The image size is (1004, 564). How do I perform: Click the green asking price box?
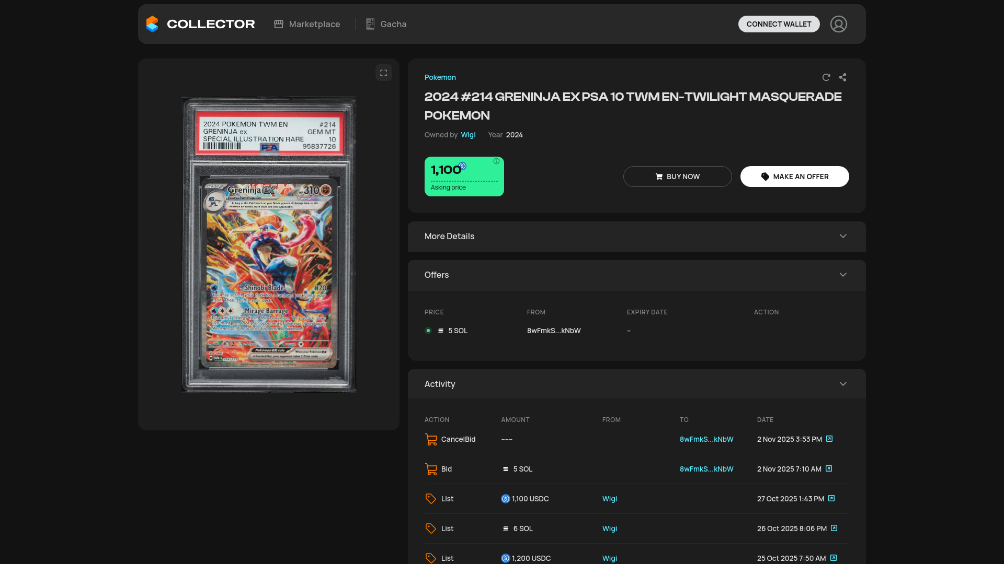(464, 177)
